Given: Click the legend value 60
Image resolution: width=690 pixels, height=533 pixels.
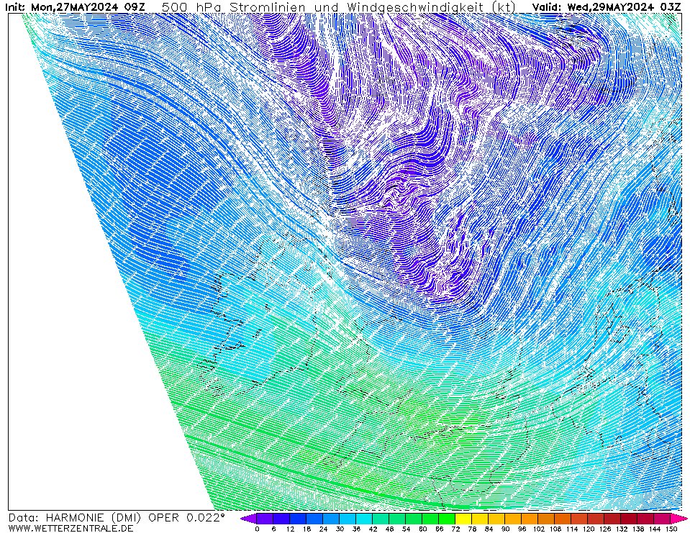Looking at the screenshot, I should click(x=422, y=529).
